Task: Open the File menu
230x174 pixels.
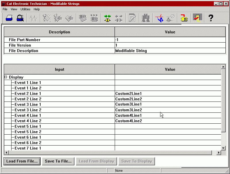Action: [x=5, y=9]
